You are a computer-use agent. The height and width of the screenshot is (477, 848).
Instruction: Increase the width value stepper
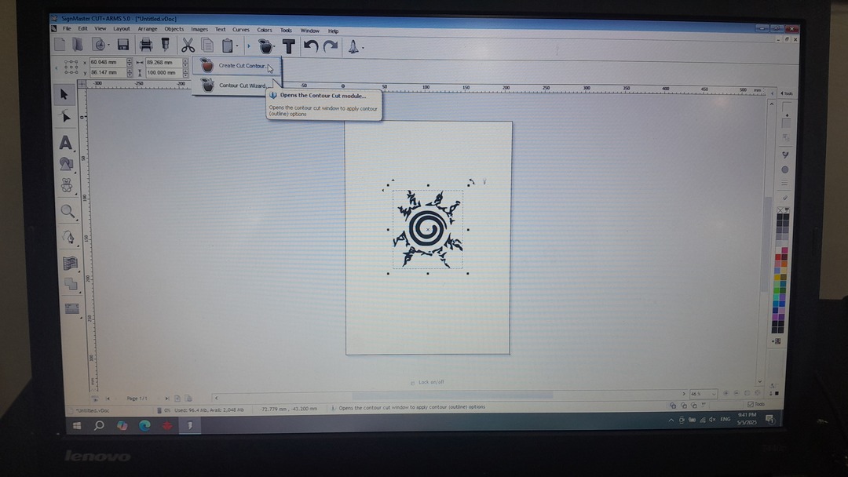coord(185,60)
